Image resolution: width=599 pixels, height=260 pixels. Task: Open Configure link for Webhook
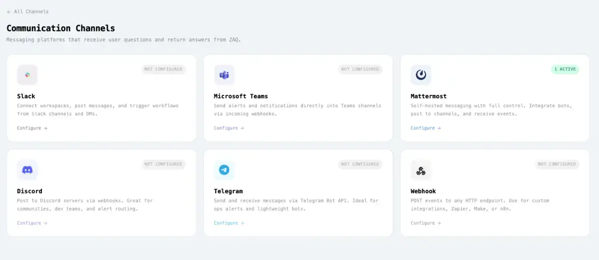(425, 223)
